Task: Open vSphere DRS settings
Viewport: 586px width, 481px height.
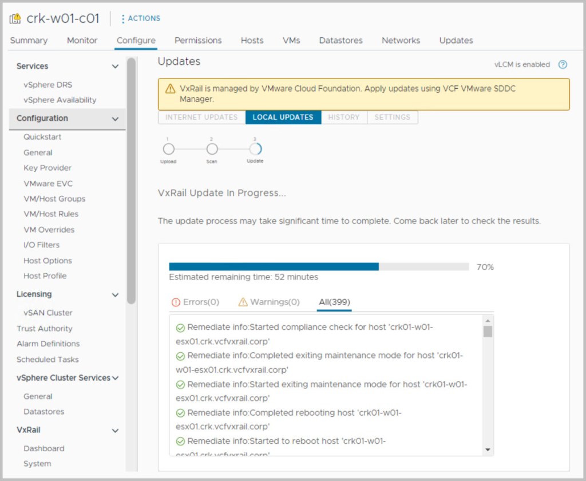Action: pos(47,85)
